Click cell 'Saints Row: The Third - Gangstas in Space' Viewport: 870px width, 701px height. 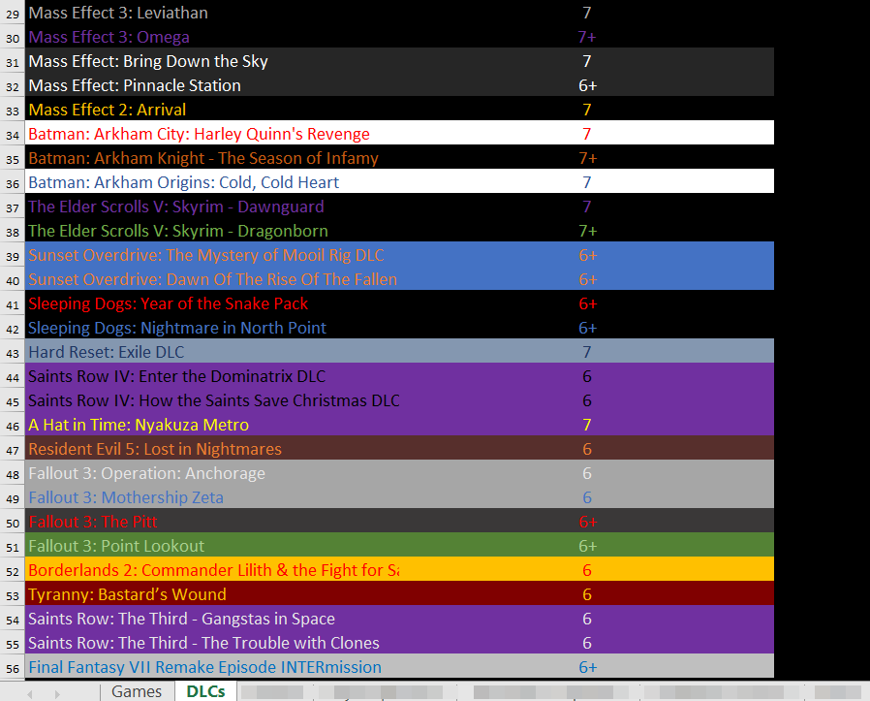pyautogui.click(x=212, y=619)
